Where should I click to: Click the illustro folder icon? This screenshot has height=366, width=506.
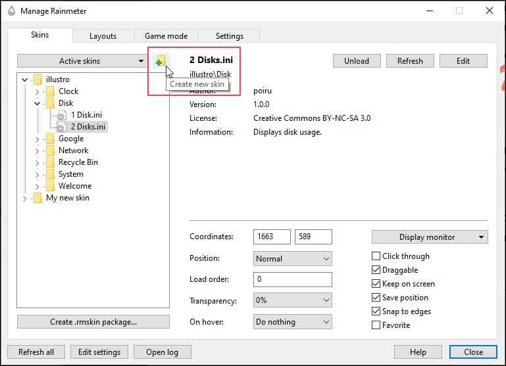[x=38, y=80]
